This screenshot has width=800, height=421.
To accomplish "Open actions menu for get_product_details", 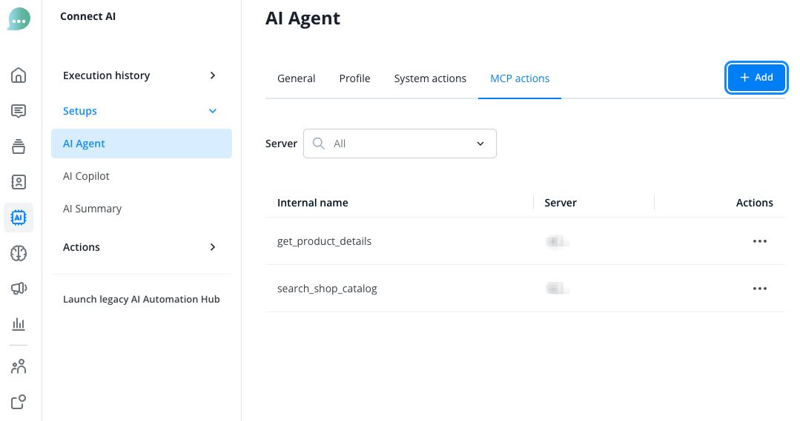I will click(x=759, y=241).
